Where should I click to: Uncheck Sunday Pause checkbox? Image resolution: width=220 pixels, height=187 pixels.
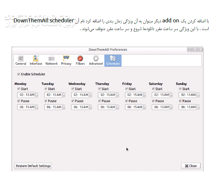point(180,101)
